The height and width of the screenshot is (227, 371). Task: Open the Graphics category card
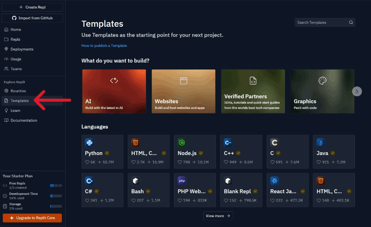(322, 91)
